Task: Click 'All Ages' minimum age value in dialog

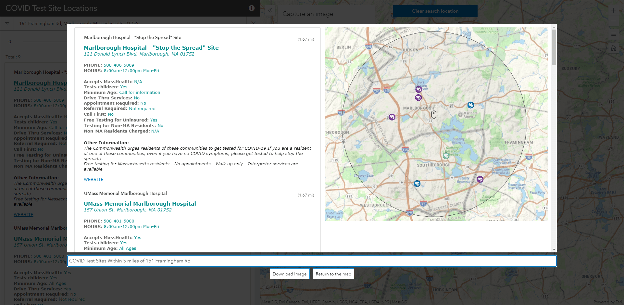Action: (128, 248)
